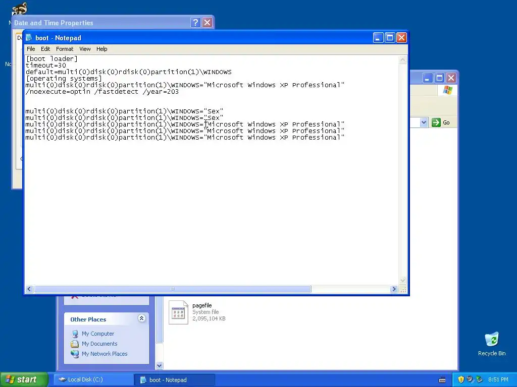Open Notepad's View menu
The height and width of the screenshot is (387, 517).
tap(85, 49)
